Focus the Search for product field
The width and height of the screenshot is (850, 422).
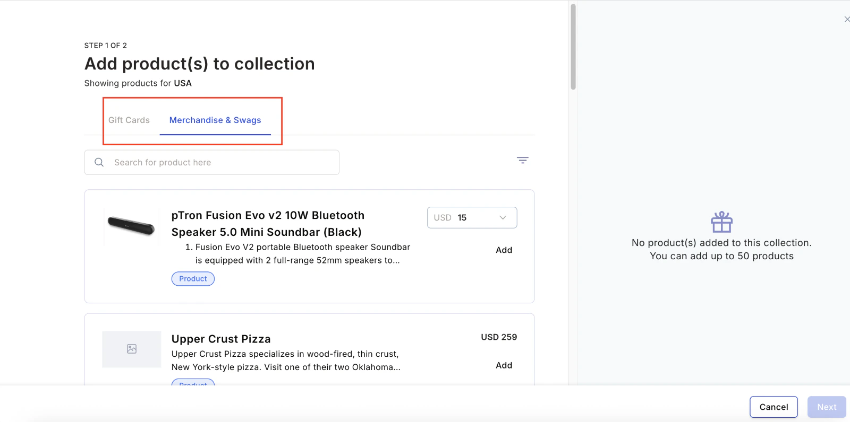[211, 162]
